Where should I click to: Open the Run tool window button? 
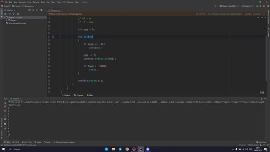7,142
